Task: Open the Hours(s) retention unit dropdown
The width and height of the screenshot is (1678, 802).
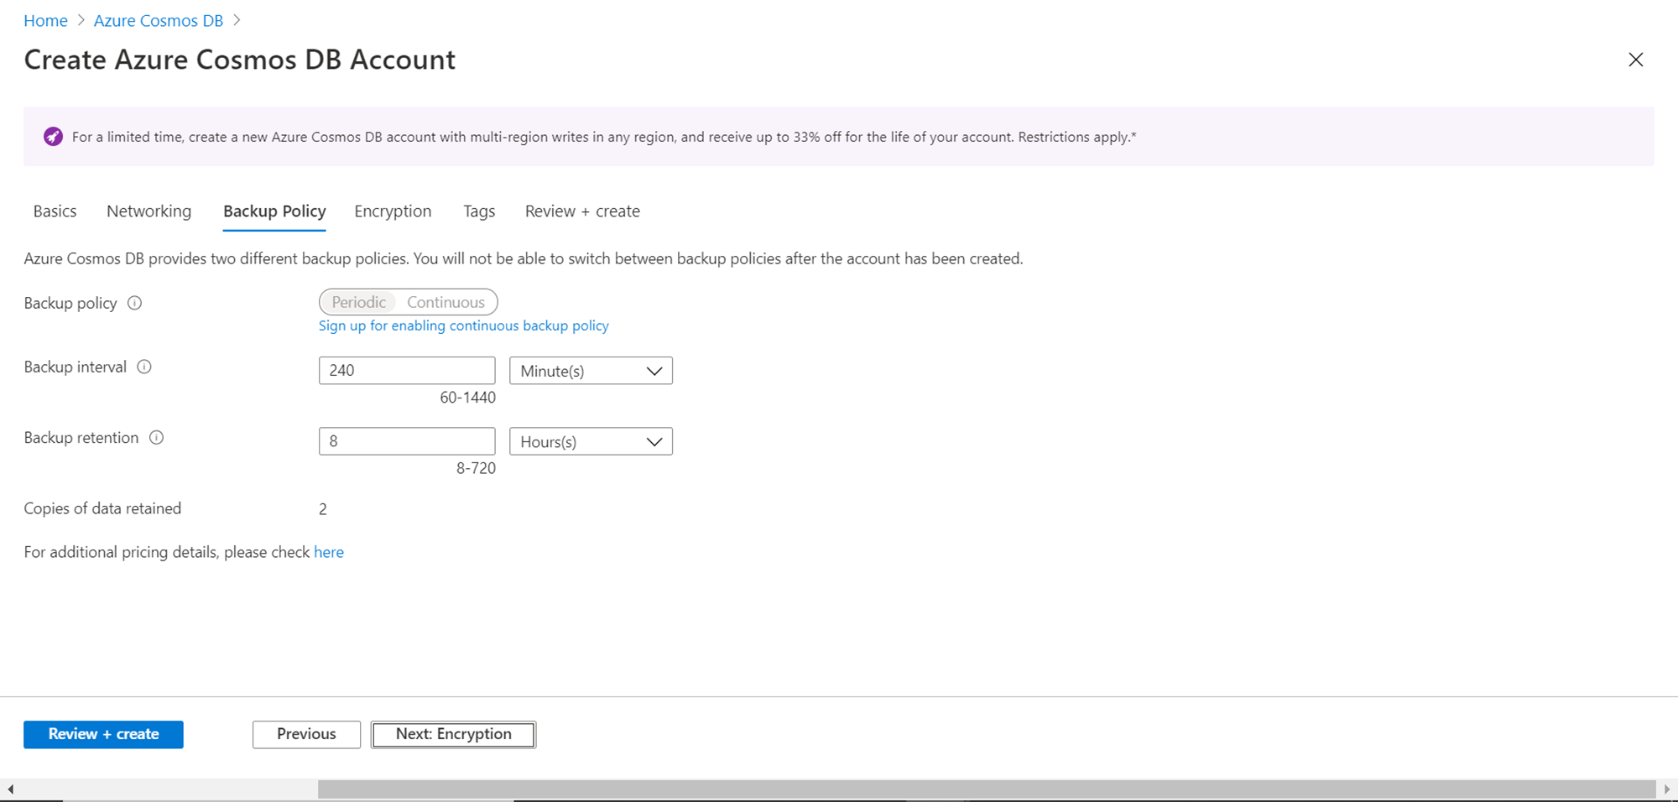Action: click(591, 441)
